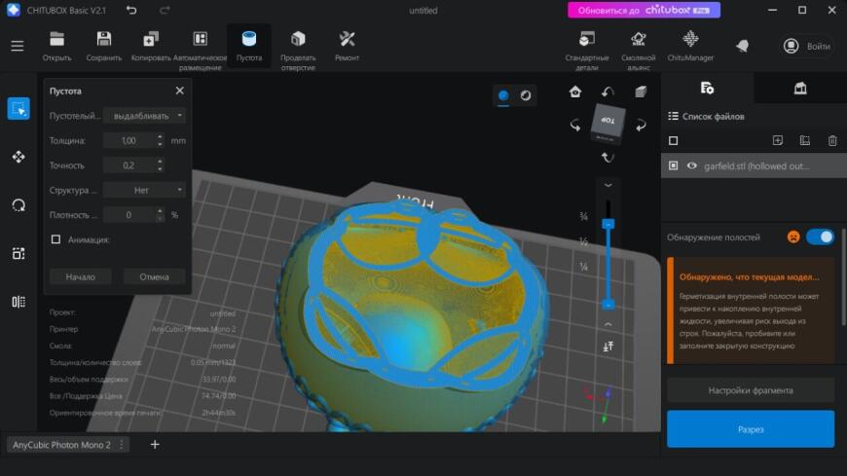Increase Толщина value with up arrow
This screenshot has height=476, width=847.
160,136
